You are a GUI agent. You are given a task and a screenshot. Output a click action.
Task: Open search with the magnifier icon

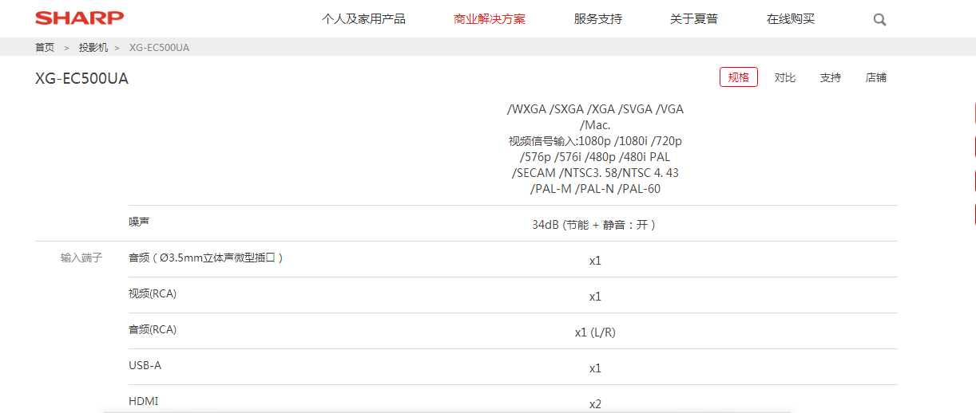pos(879,20)
